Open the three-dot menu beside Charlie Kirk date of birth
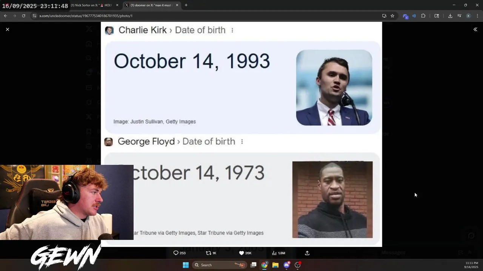Viewport: 483px width, 271px height. point(232,30)
